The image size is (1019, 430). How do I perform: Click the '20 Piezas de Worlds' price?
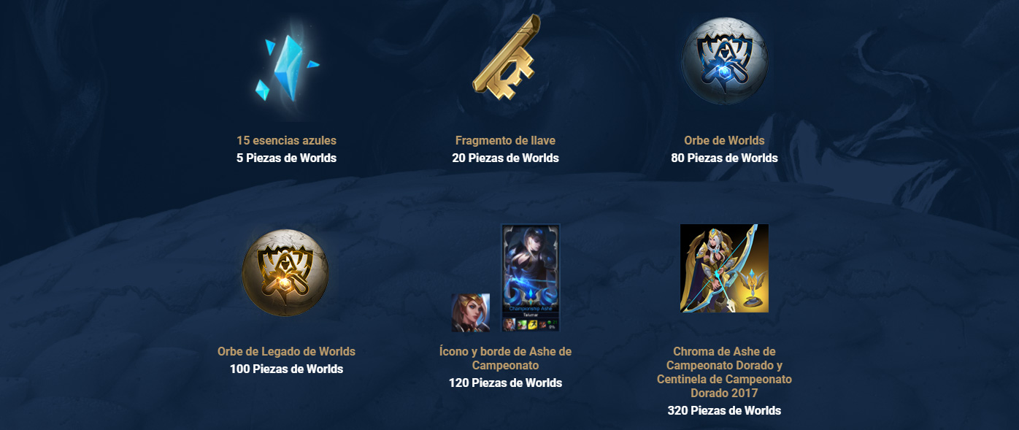[505, 158]
